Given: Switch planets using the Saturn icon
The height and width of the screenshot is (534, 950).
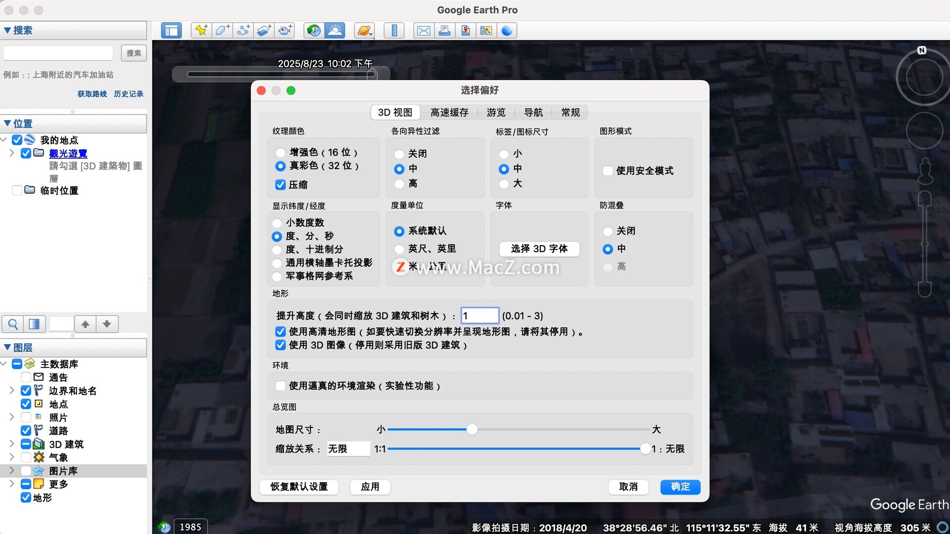Looking at the screenshot, I should tap(364, 31).
